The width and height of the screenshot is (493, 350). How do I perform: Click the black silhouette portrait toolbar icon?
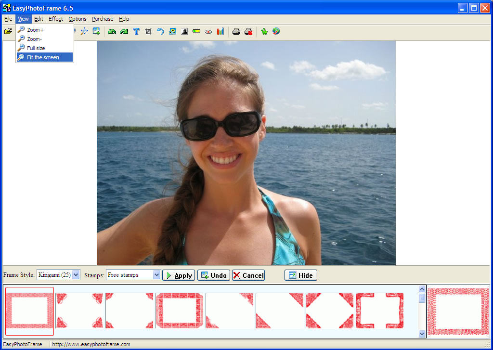(184, 31)
